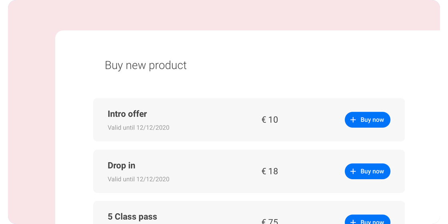This screenshot has height=224, width=448.
Task: Select the Drop in title
Action: click(x=121, y=166)
